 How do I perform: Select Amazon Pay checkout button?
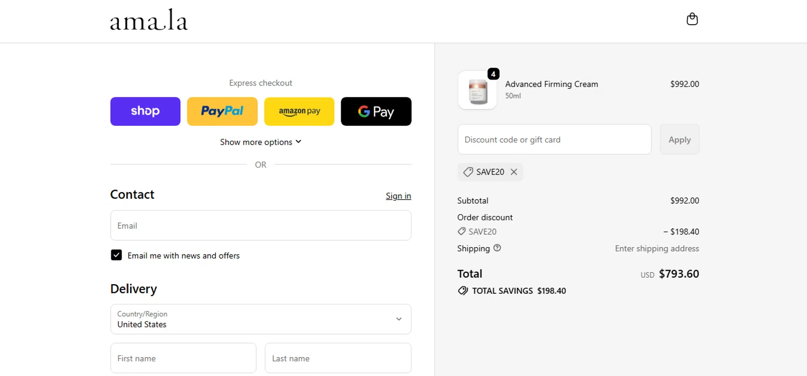point(299,111)
